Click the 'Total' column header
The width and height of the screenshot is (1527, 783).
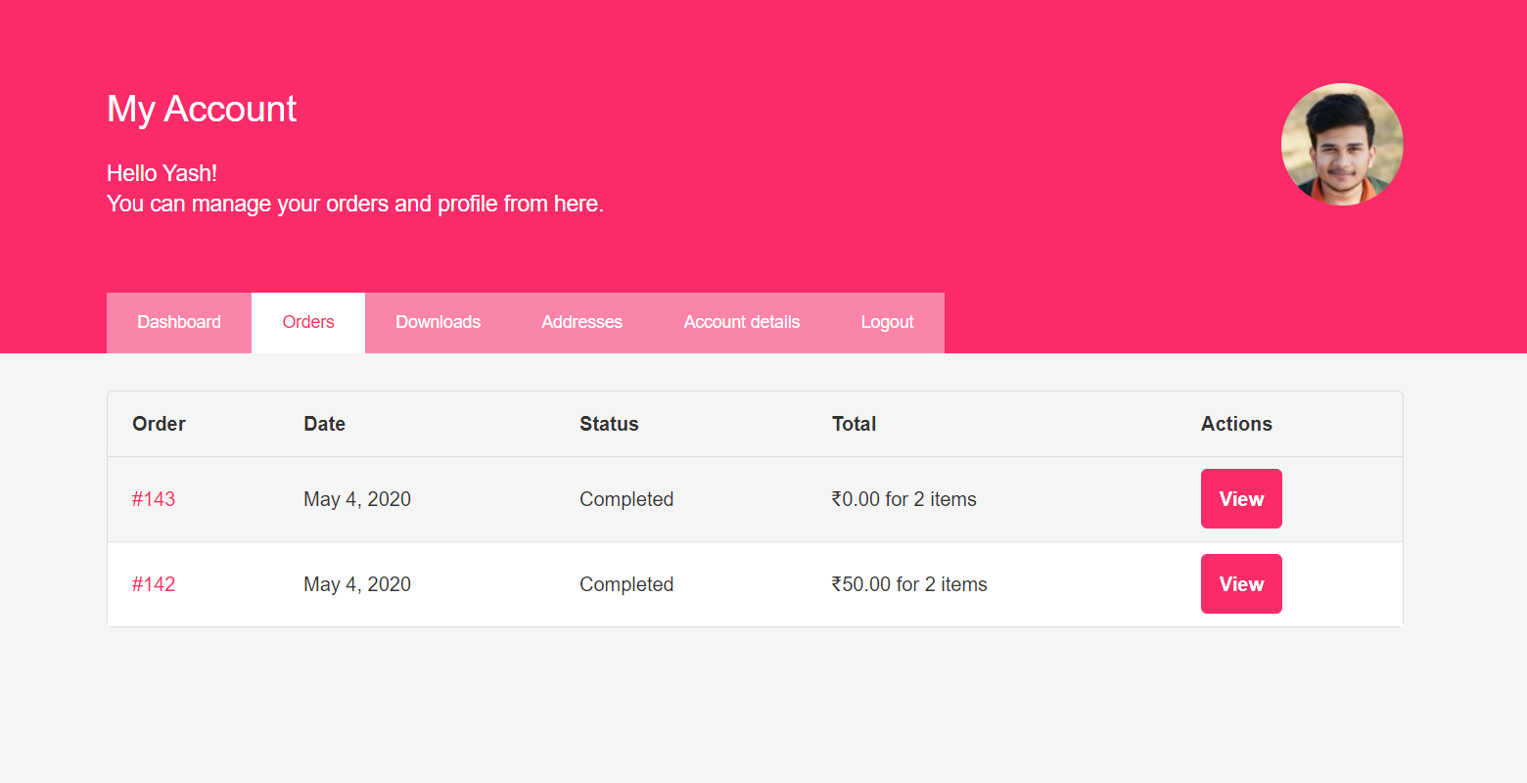(854, 424)
